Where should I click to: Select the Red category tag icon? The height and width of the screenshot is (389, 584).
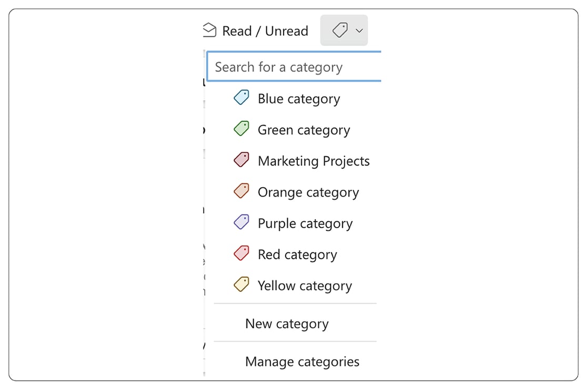(x=240, y=253)
